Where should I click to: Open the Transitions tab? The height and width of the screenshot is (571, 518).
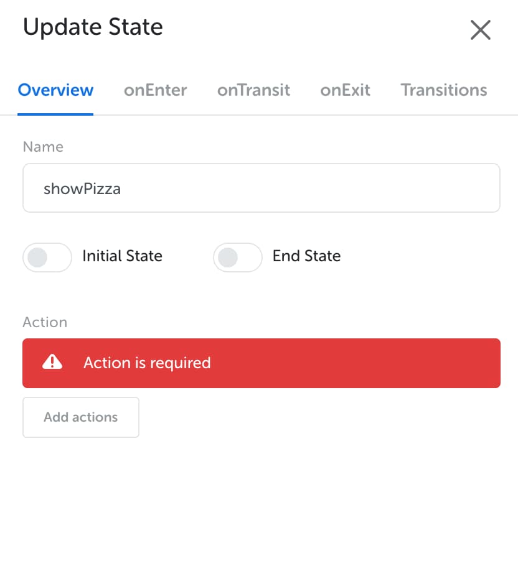444,90
